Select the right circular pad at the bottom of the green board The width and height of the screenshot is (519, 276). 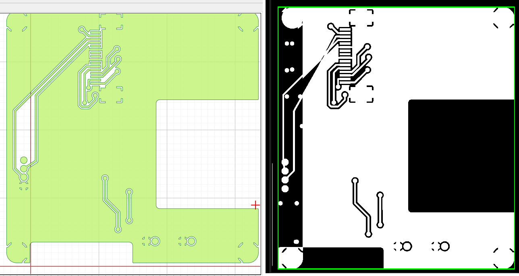coord(191,241)
